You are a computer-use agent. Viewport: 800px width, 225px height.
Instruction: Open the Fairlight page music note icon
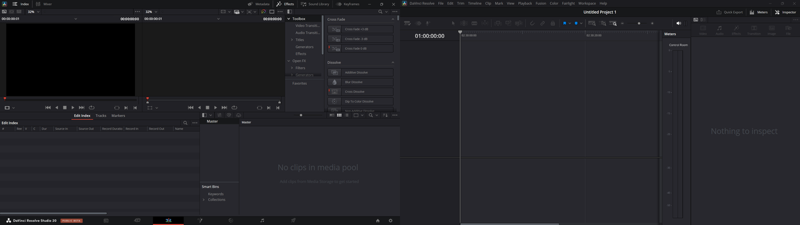click(262, 220)
